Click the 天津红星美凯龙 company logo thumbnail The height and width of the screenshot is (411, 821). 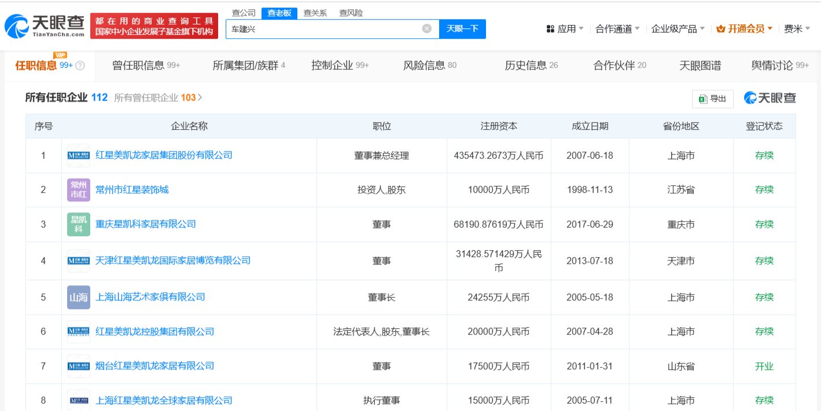(x=78, y=260)
